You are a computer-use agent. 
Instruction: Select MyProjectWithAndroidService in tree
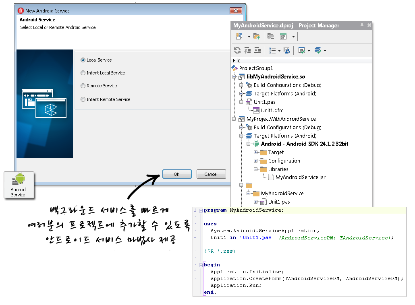281,119
